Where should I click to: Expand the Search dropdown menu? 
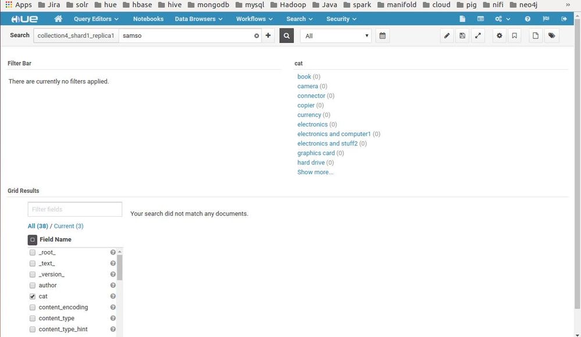(x=300, y=19)
